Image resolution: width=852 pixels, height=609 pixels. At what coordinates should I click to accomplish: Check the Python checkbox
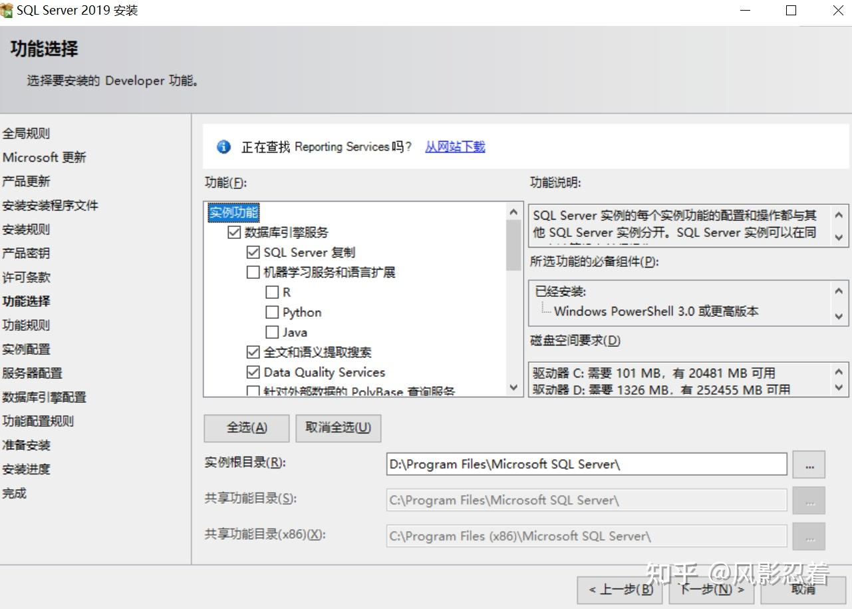click(272, 311)
